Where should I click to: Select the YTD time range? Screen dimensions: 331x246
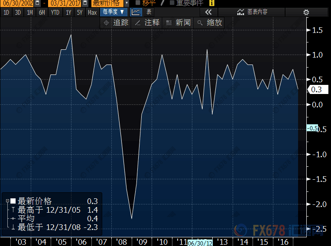(x=55, y=13)
